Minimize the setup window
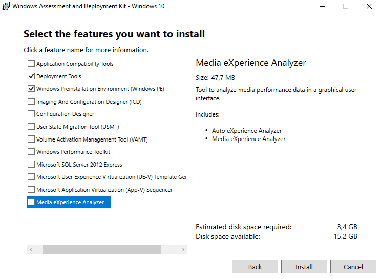The image size is (381, 279). [x=322, y=6]
